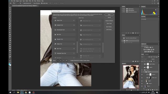Image resolution: width=168 pixels, height=94 pixels.
Task: Click the Eraser Tool row in Toolbar list
Action: [65, 20]
